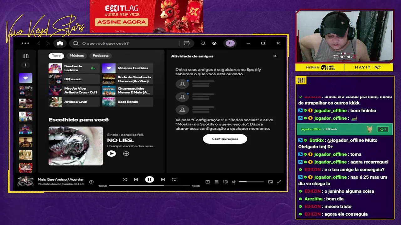The height and width of the screenshot is (225, 401).
Task: Select the 'Tudo' filter chip
Action: click(x=56, y=56)
